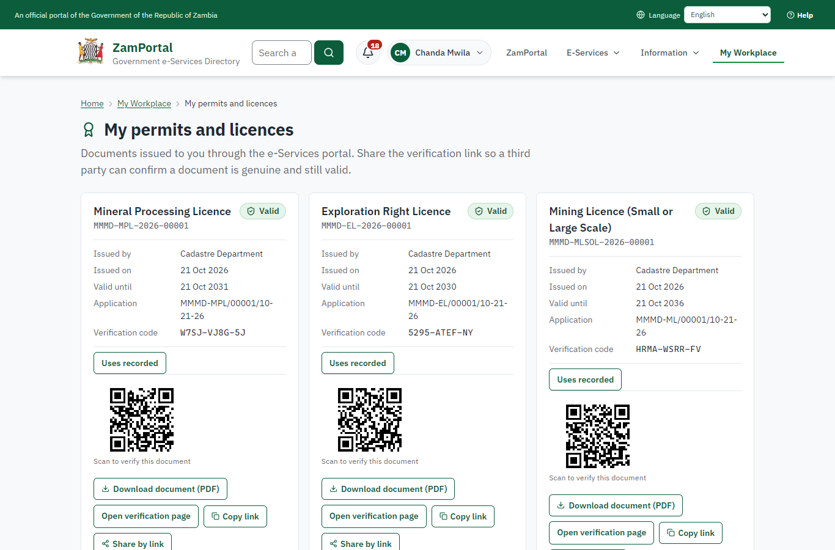This screenshot has height=550, width=835.
Task: Click the ZamPortal coat of arms logo
Action: pyautogui.click(x=91, y=52)
